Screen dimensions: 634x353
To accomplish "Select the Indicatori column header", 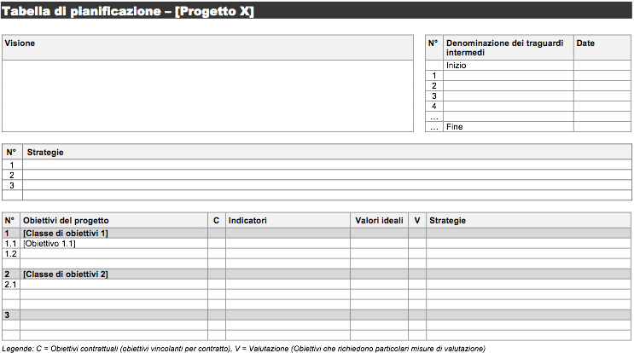I will coord(288,221).
